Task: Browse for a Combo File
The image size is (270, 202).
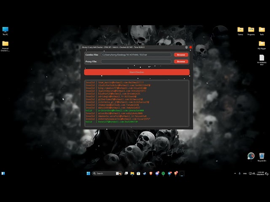Action: coord(181,55)
